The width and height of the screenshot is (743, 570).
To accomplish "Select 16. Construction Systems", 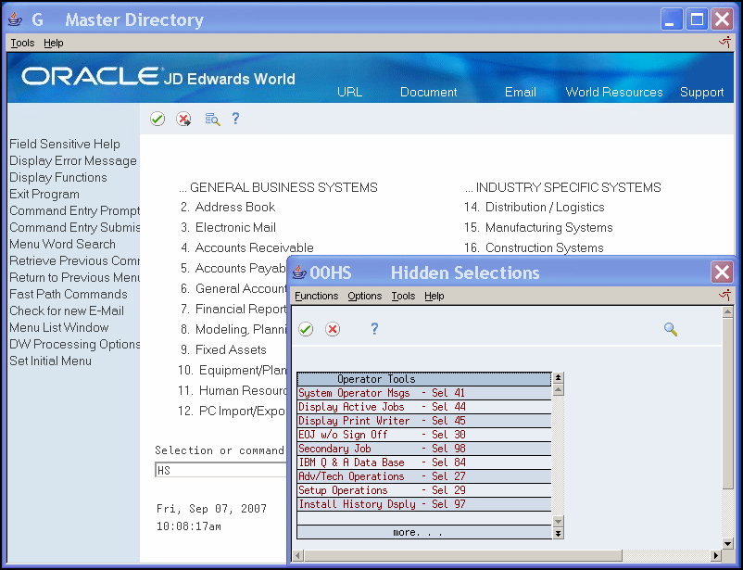I will [534, 248].
